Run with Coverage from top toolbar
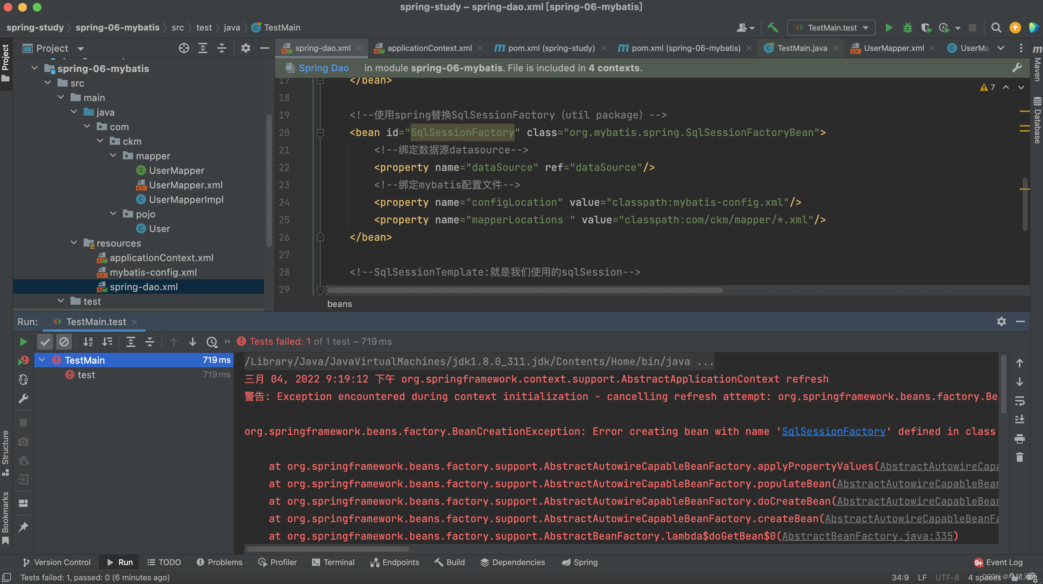The height and width of the screenshot is (584, 1043). (x=926, y=28)
